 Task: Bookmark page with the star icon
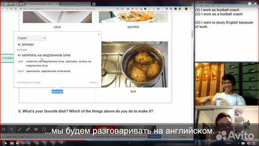point(122,9)
